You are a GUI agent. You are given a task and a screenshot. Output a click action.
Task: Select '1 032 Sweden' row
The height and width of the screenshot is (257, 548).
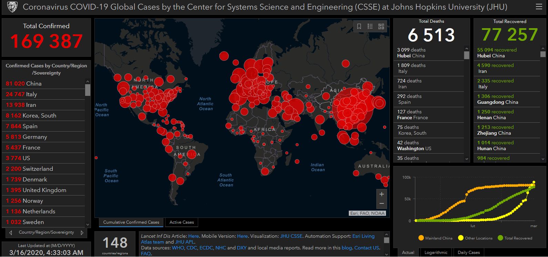coord(43,222)
